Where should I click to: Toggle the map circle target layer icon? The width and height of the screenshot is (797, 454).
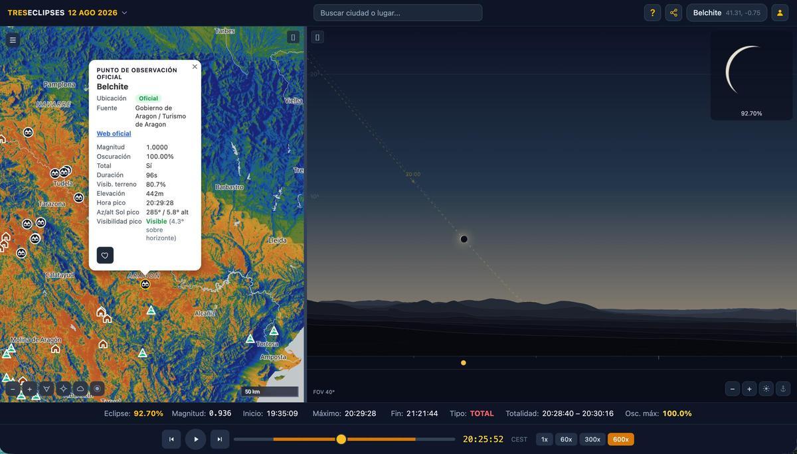(97, 389)
